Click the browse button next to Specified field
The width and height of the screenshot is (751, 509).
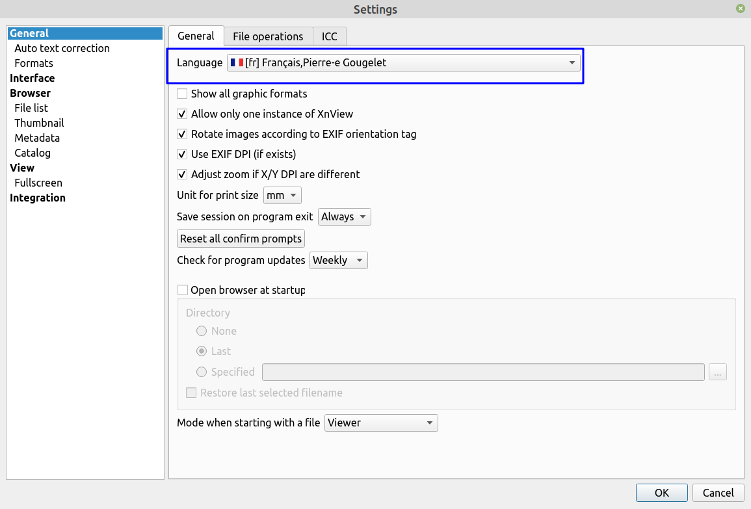tap(718, 372)
